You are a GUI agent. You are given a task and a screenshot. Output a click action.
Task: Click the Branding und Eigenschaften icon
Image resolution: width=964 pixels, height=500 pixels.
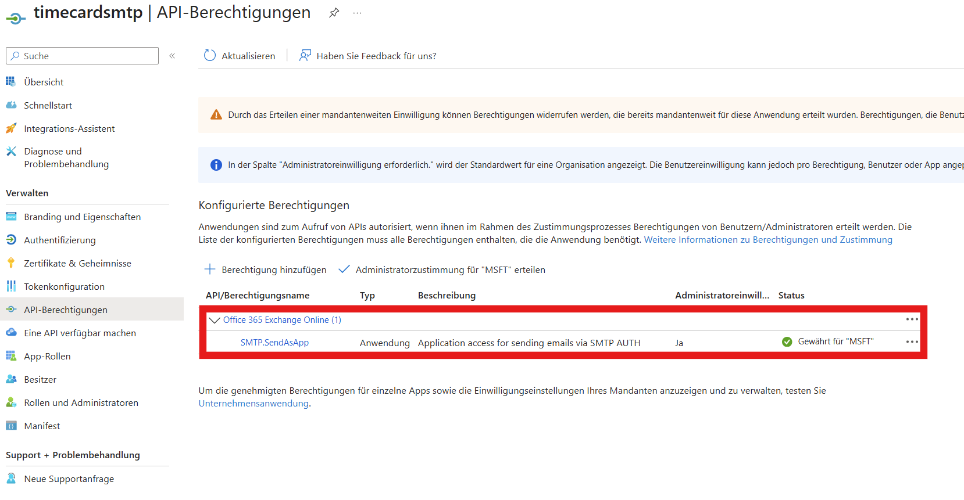(11, 217)
